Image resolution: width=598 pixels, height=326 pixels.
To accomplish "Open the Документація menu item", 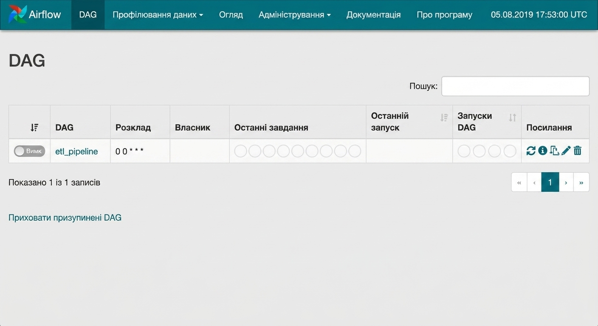I will point(373,15).
